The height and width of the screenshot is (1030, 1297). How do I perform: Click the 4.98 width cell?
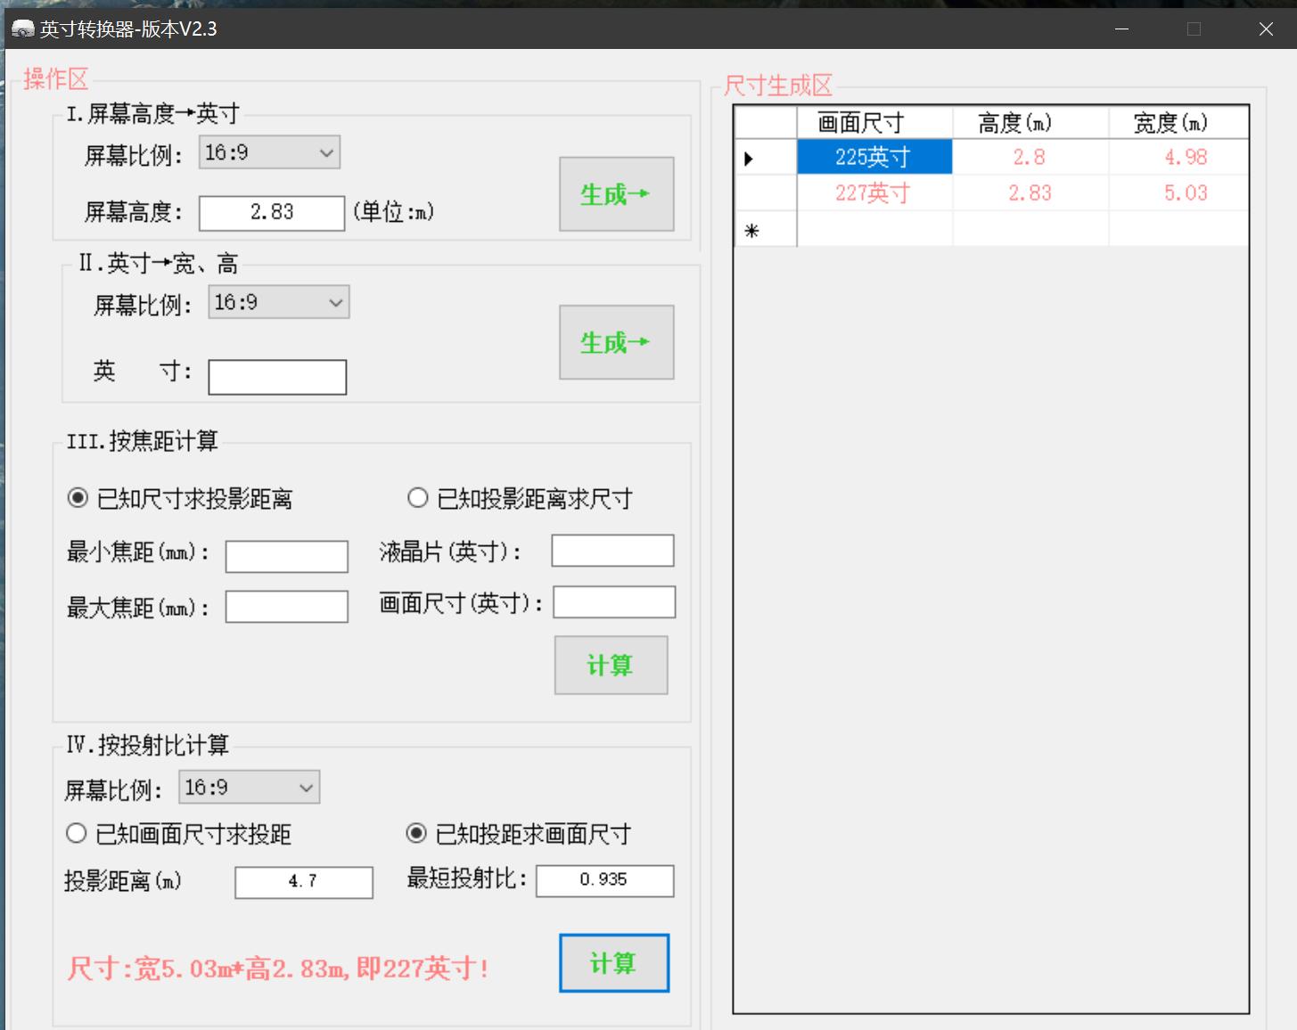(1178, 157)
